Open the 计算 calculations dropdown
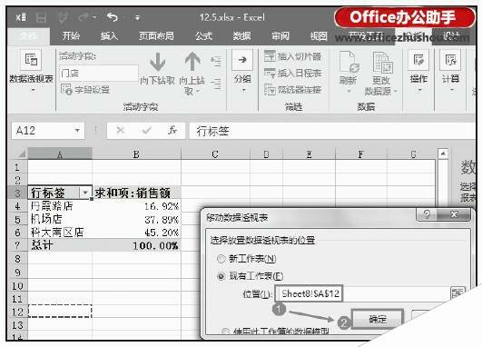 pos(451,72)
